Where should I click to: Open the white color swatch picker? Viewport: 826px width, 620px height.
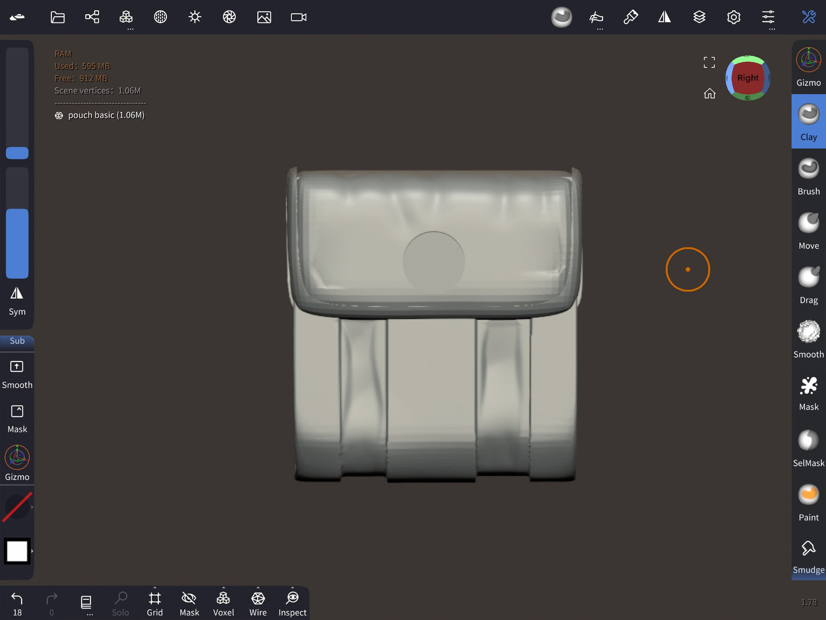click(17, 551)
